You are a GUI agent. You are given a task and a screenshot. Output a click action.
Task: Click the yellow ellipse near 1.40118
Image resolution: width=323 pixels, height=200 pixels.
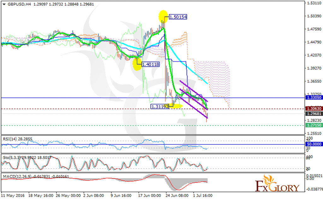point(137,64)
